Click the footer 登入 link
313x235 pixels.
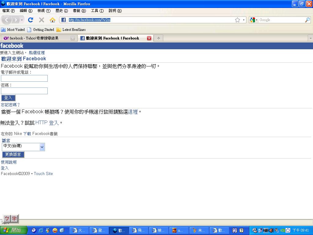click(5, 168)
